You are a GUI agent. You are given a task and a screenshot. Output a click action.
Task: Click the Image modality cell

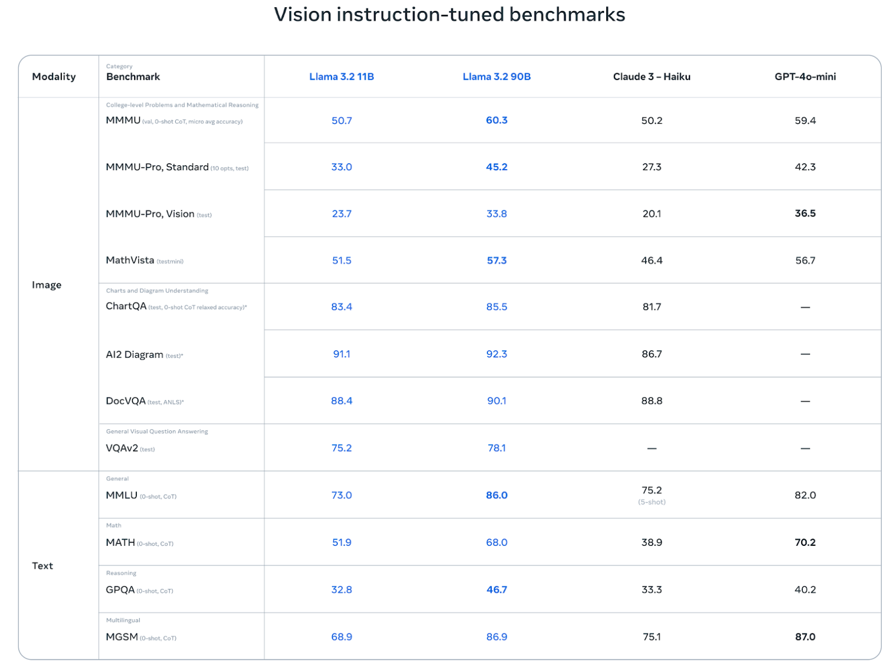pyautogui.click(x=47, y=285)
